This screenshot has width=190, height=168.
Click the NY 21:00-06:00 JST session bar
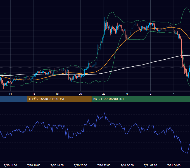141,99
